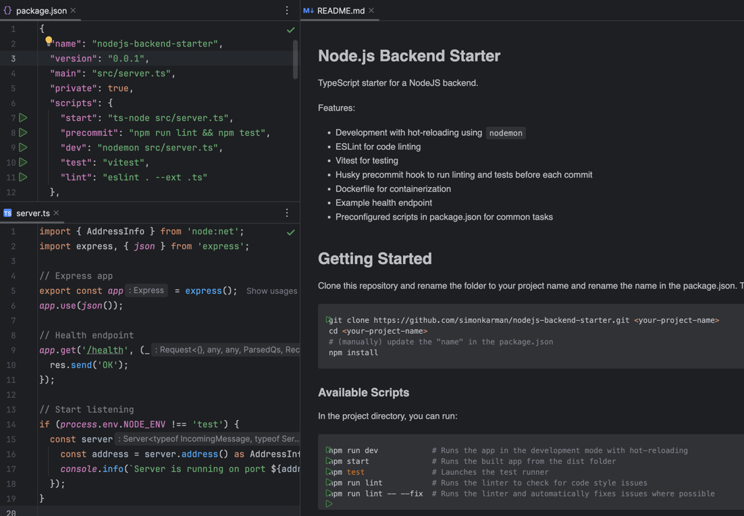
Task: Close the server.ts tab
Action: tap(57, 213)
